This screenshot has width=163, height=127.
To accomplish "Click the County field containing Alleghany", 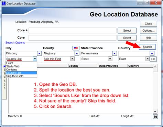I will pos(59,53).
